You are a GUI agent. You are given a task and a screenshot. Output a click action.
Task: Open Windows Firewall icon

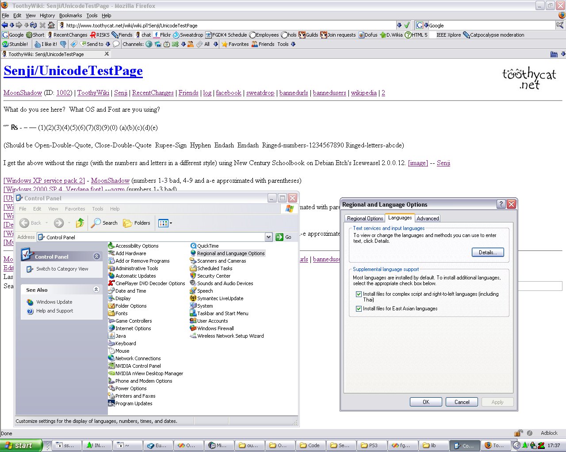(193, 328)
